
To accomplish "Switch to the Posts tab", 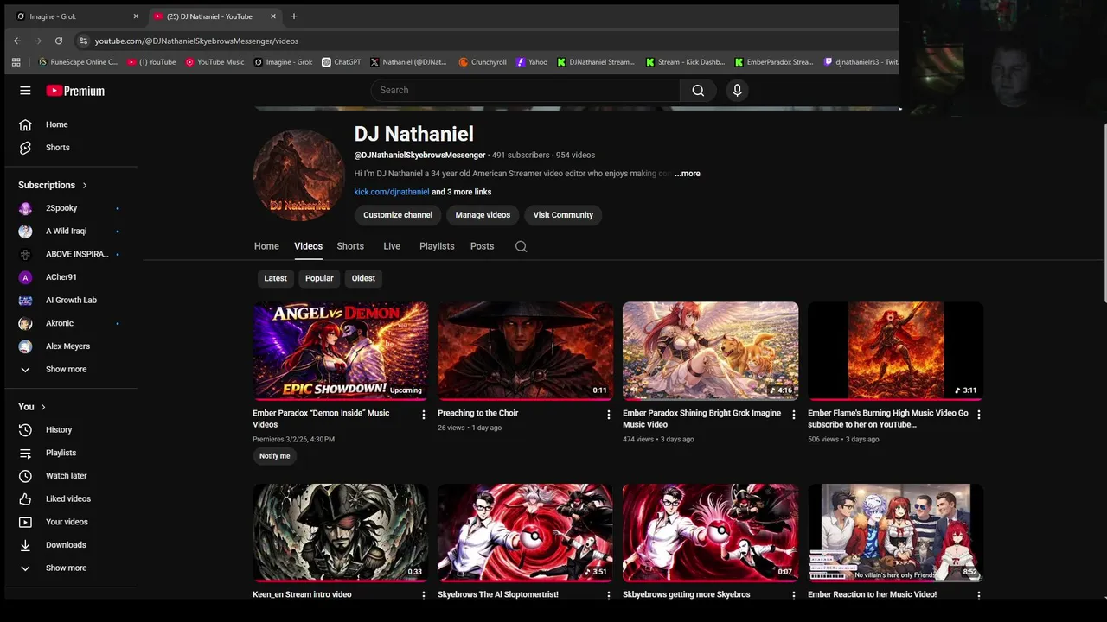I will (x=482, y=246).
